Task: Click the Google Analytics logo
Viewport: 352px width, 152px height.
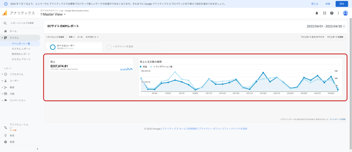Action: click(5, 13)
